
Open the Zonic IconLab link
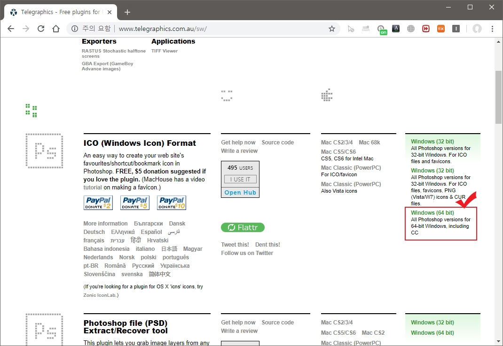[101, 295]
